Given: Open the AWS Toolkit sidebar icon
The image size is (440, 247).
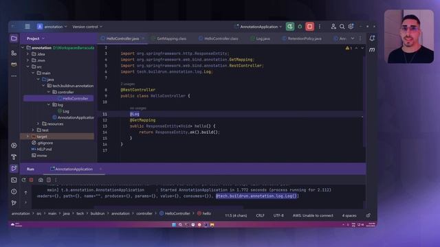Looking at the screenshot, I should 14,64.
